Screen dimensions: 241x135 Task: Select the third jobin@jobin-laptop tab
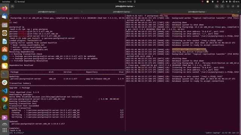point(197,12)
